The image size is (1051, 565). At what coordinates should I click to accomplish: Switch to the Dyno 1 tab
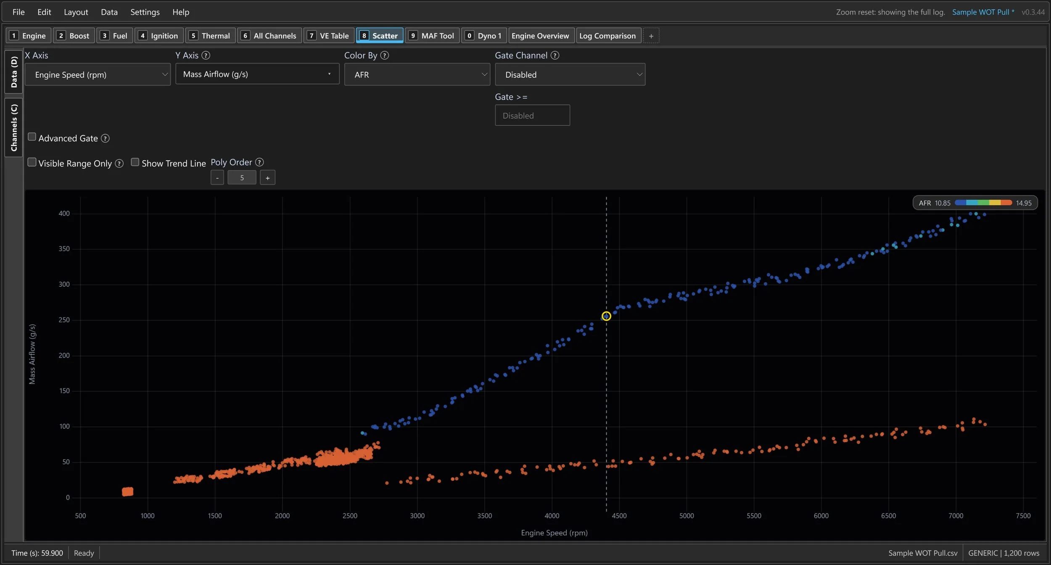484,36
